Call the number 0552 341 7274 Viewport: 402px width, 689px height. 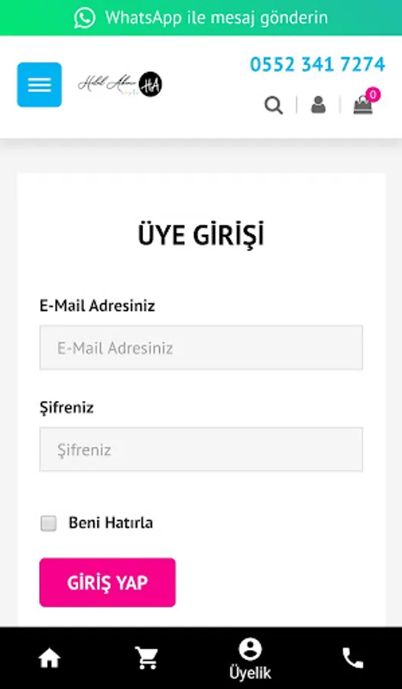point(317,64)
